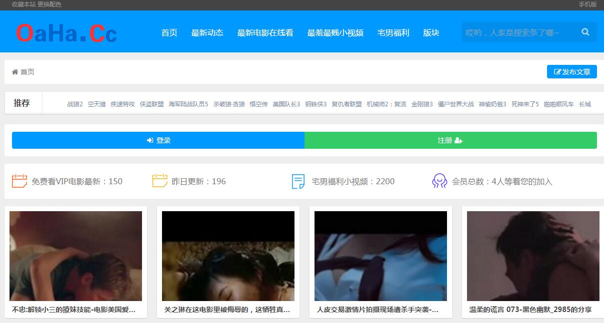Open the recommended tag 神偷奶爸3
The height and width of the screenshot is (323, 604).
point(492,104)
